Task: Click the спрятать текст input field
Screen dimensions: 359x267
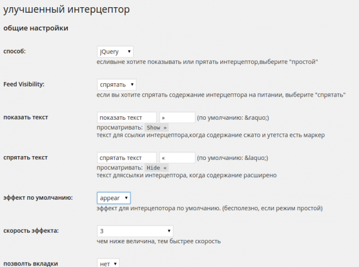Action: (126, 158)
